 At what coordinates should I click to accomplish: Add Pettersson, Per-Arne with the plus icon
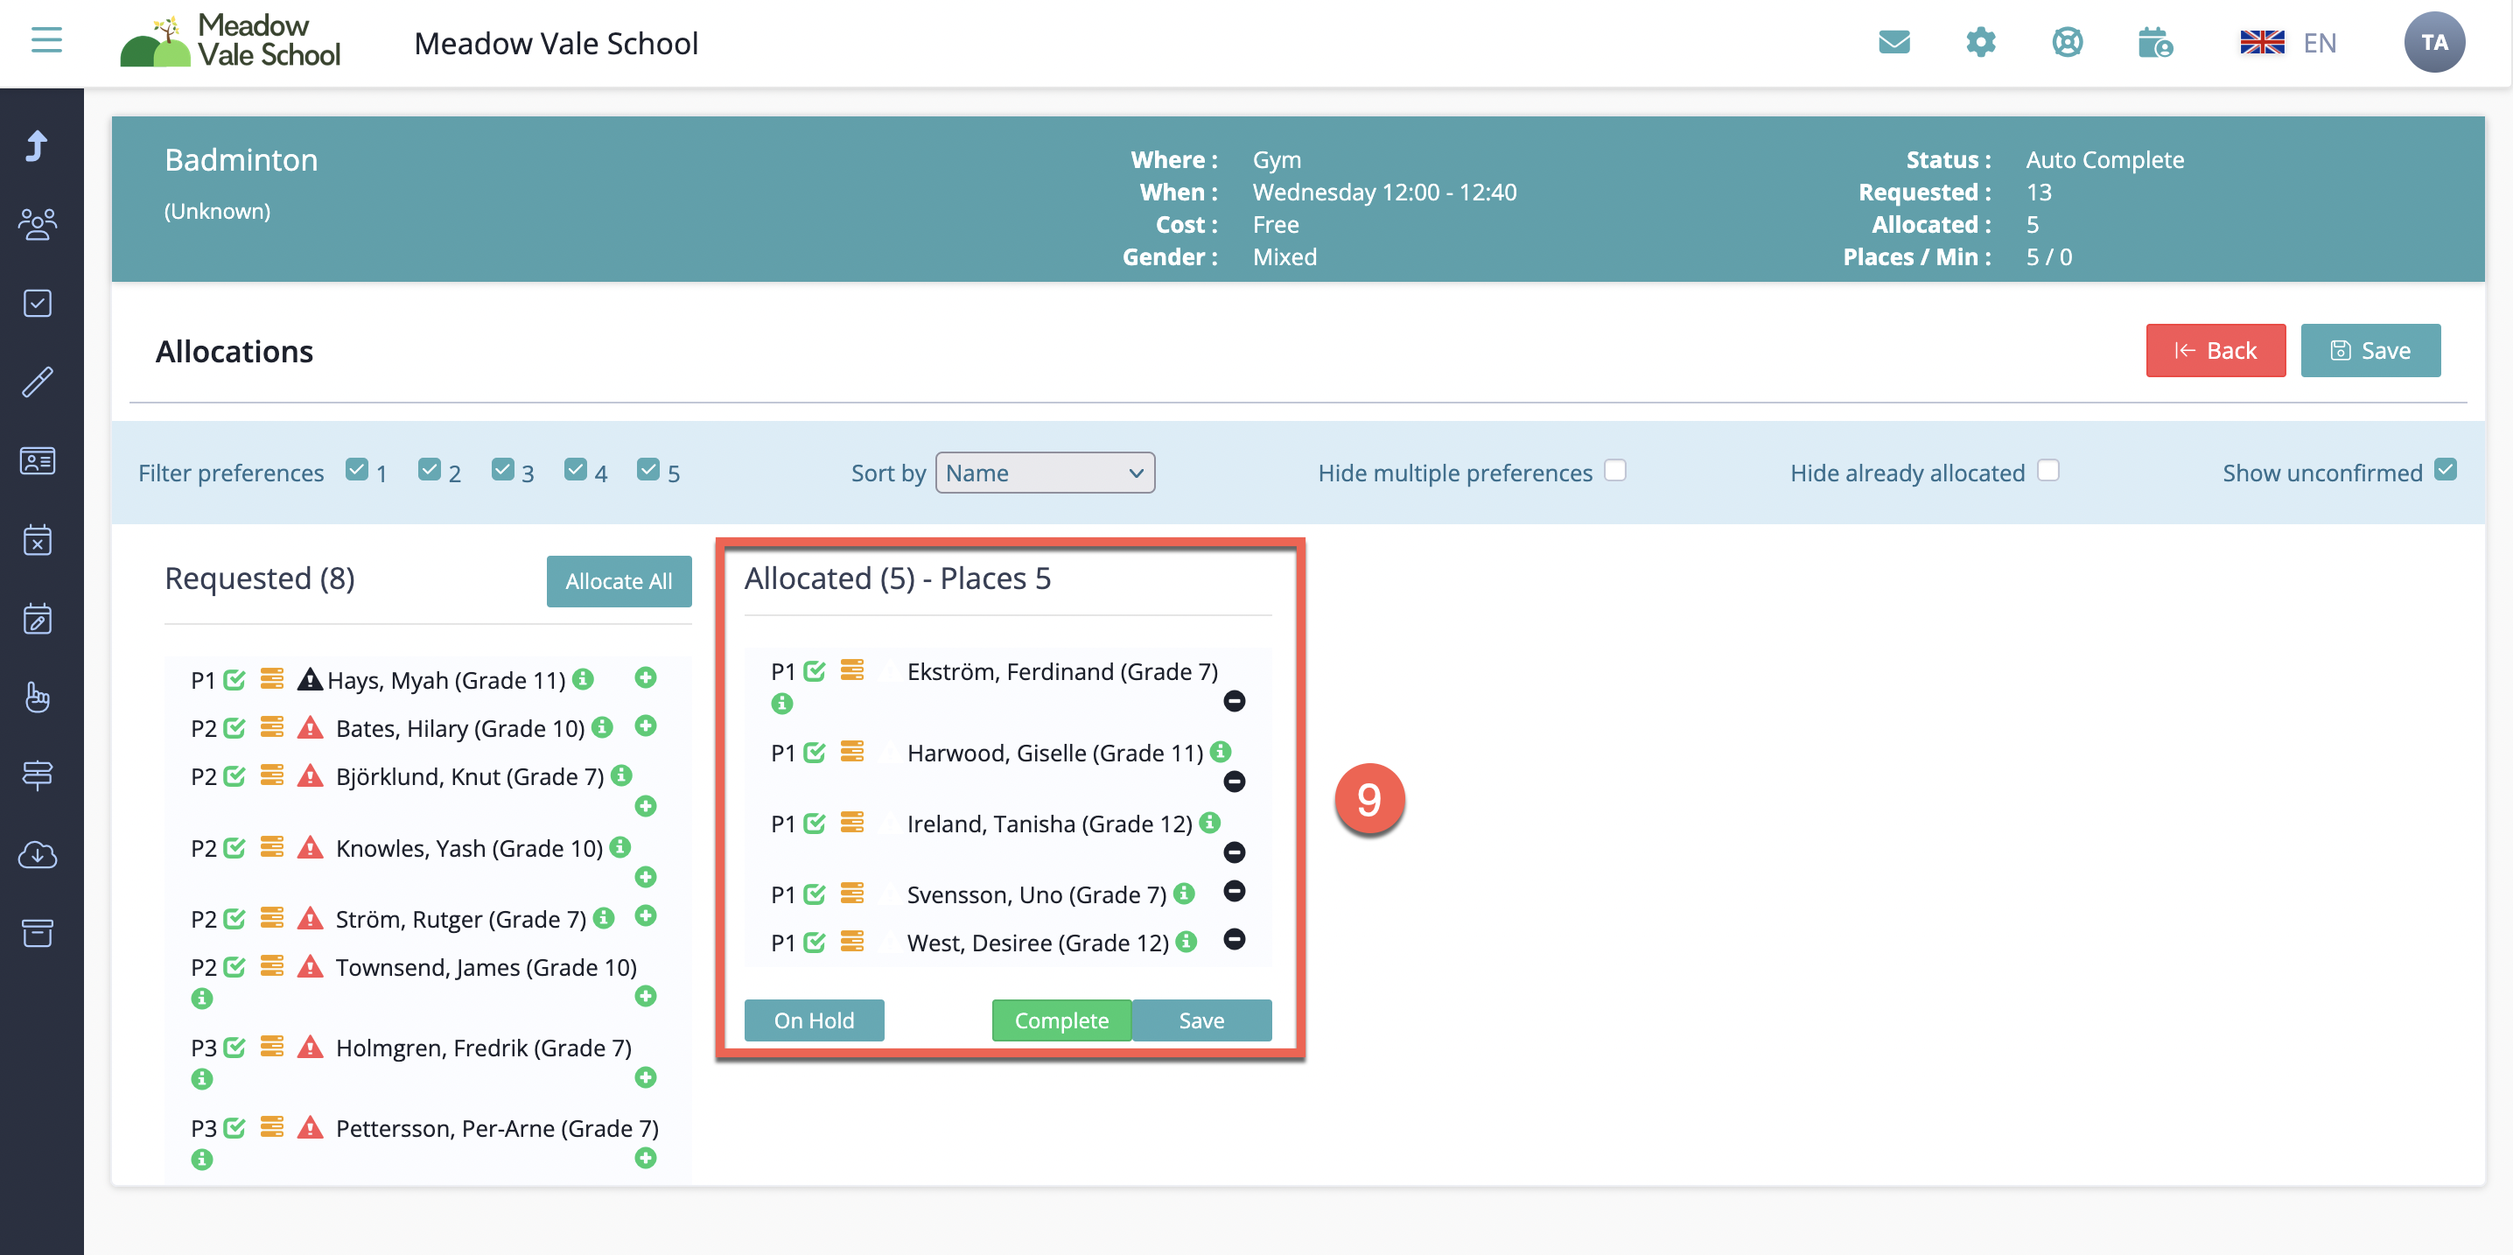click(645, 1157)
